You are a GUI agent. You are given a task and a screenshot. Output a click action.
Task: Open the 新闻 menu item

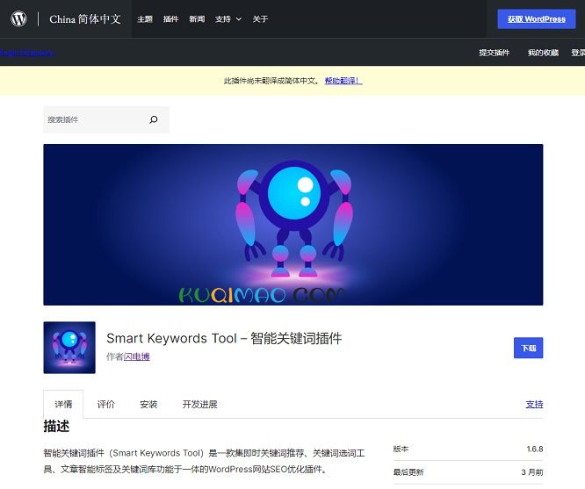coord(197,19)
